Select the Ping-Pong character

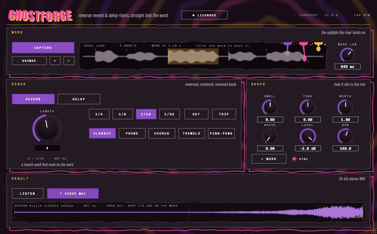(221, 133)
